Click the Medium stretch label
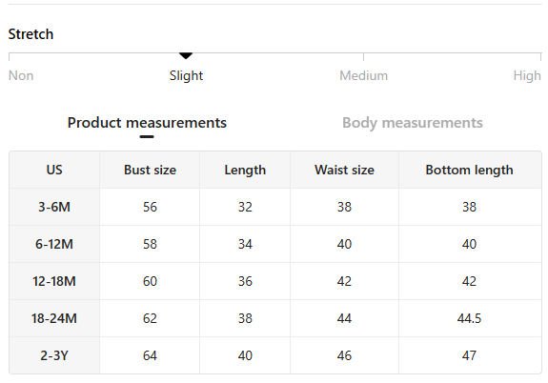 coord(363,75)
